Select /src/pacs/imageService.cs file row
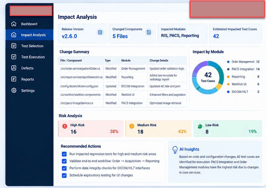 [x=122, y=103]
